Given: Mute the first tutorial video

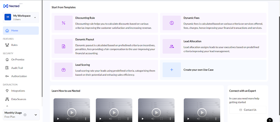Looking at the screenshot, I should tap(68, 119).
